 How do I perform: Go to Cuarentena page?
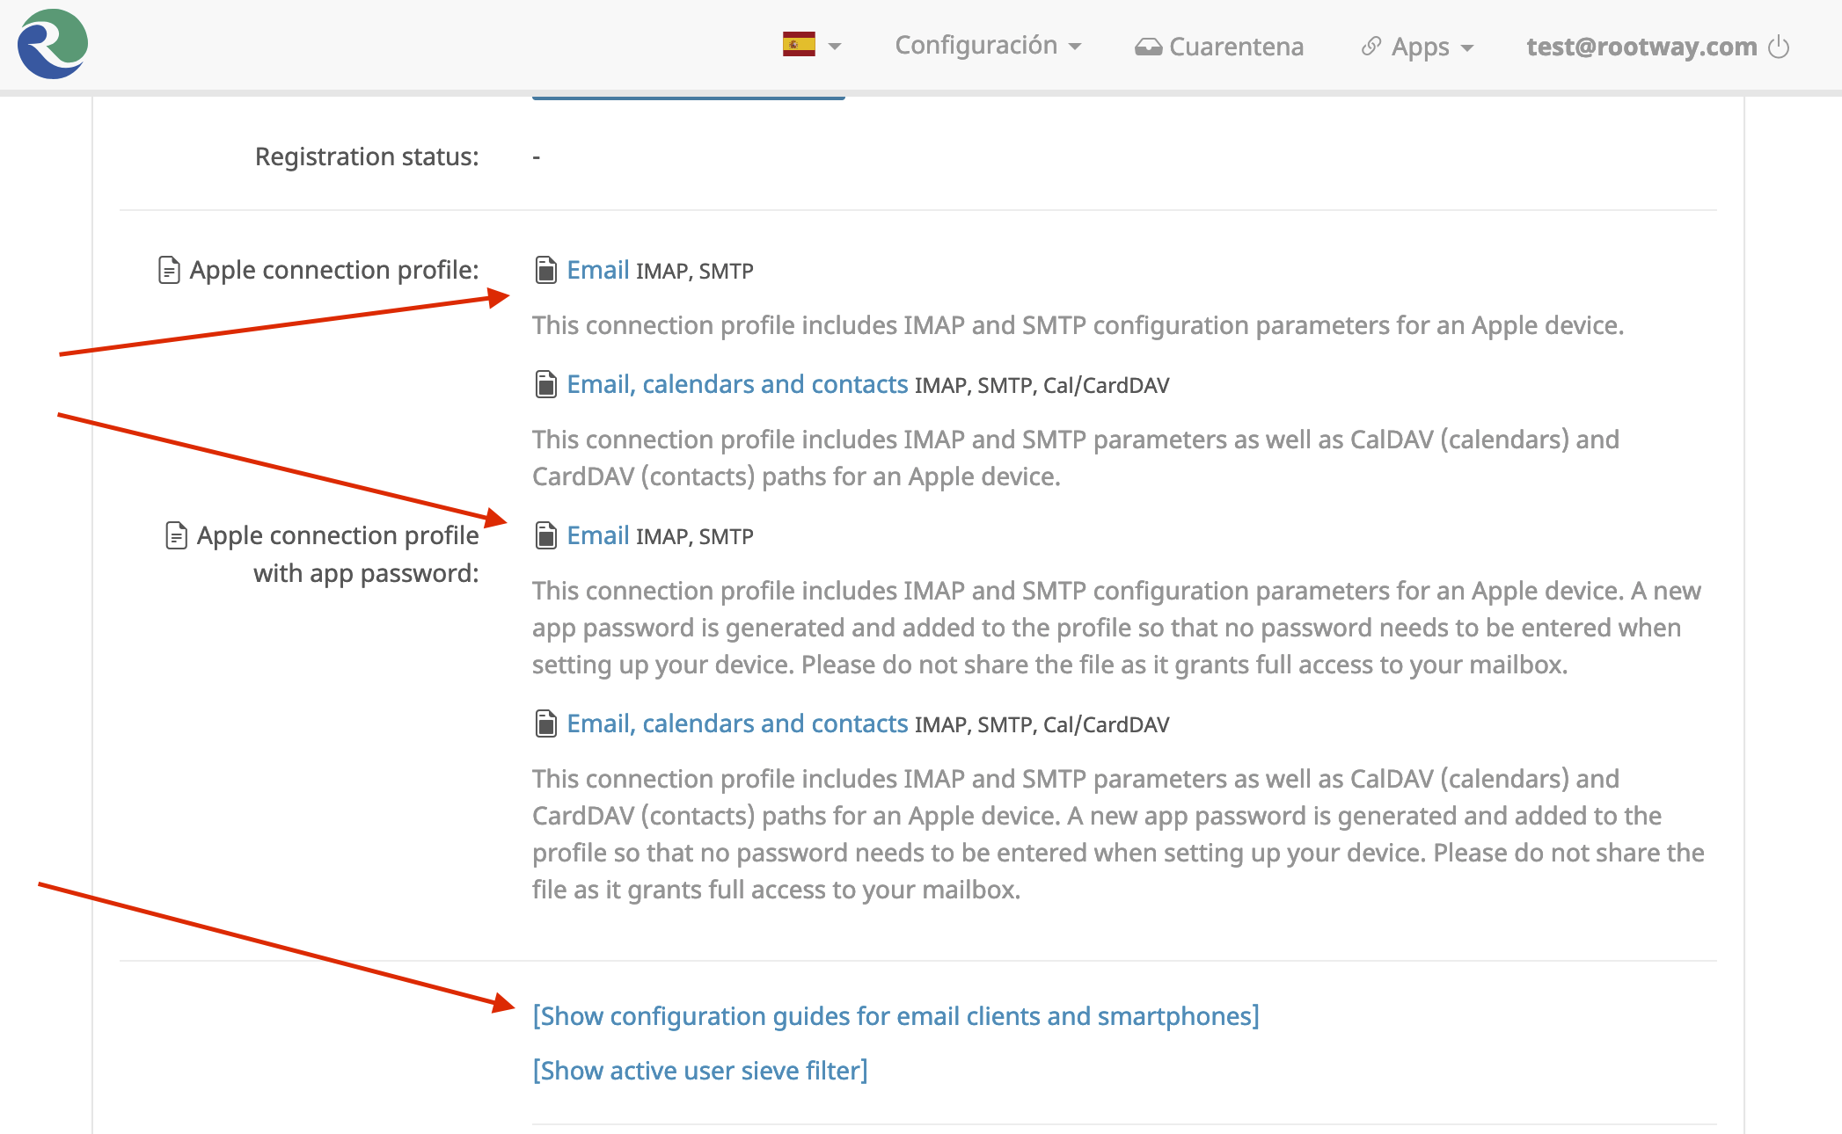tap(1219, 47)
